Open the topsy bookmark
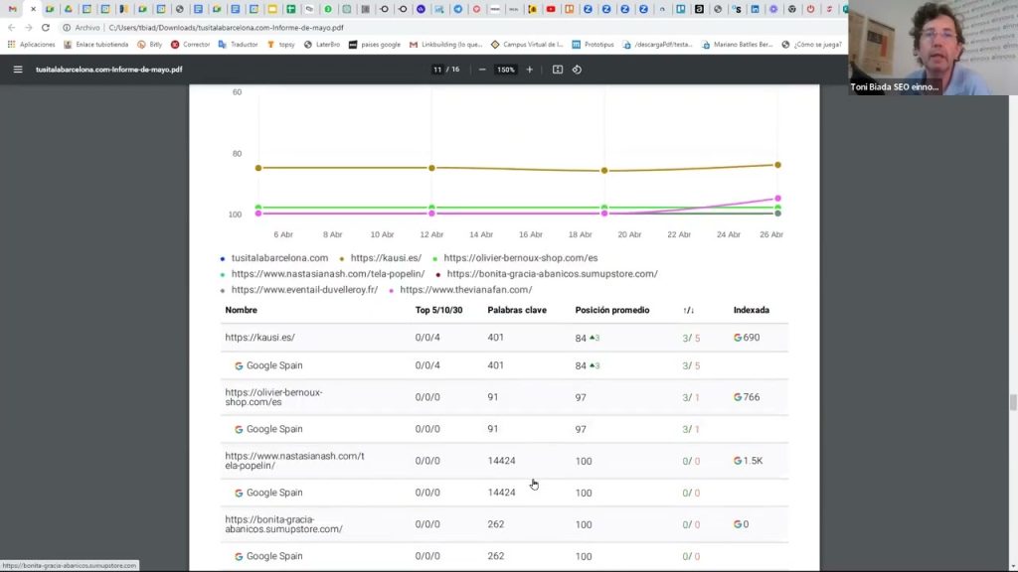 (x=281, y=45)
